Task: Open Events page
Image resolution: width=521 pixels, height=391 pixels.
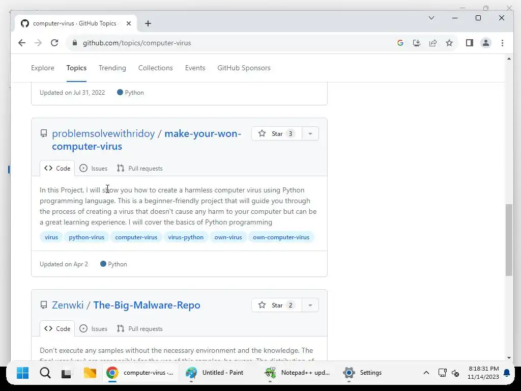Action: click(195, 68)
